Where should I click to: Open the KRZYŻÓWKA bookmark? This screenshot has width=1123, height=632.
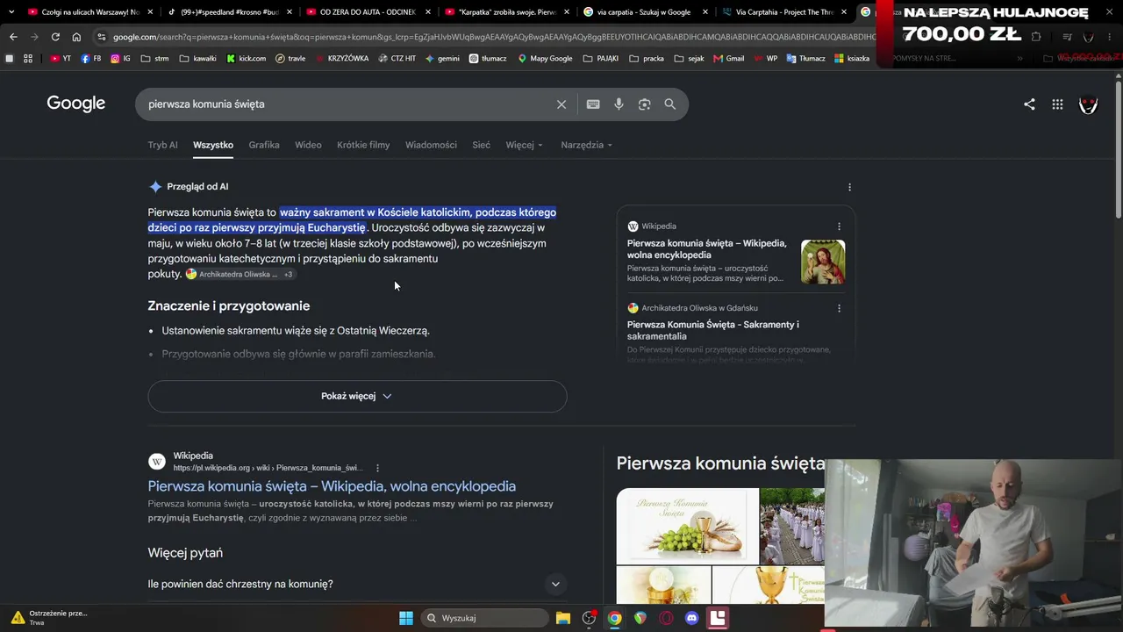coord(342,59)
